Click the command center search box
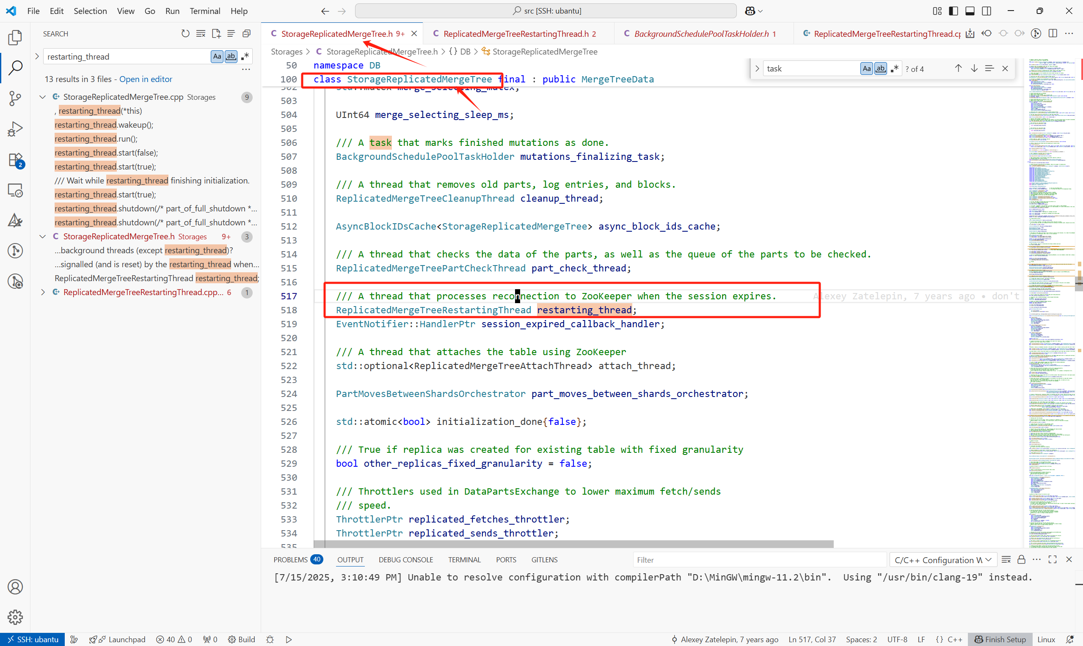Image resolution: width=1083 pixels, height=646 pixels. click(x=546, y=11)
